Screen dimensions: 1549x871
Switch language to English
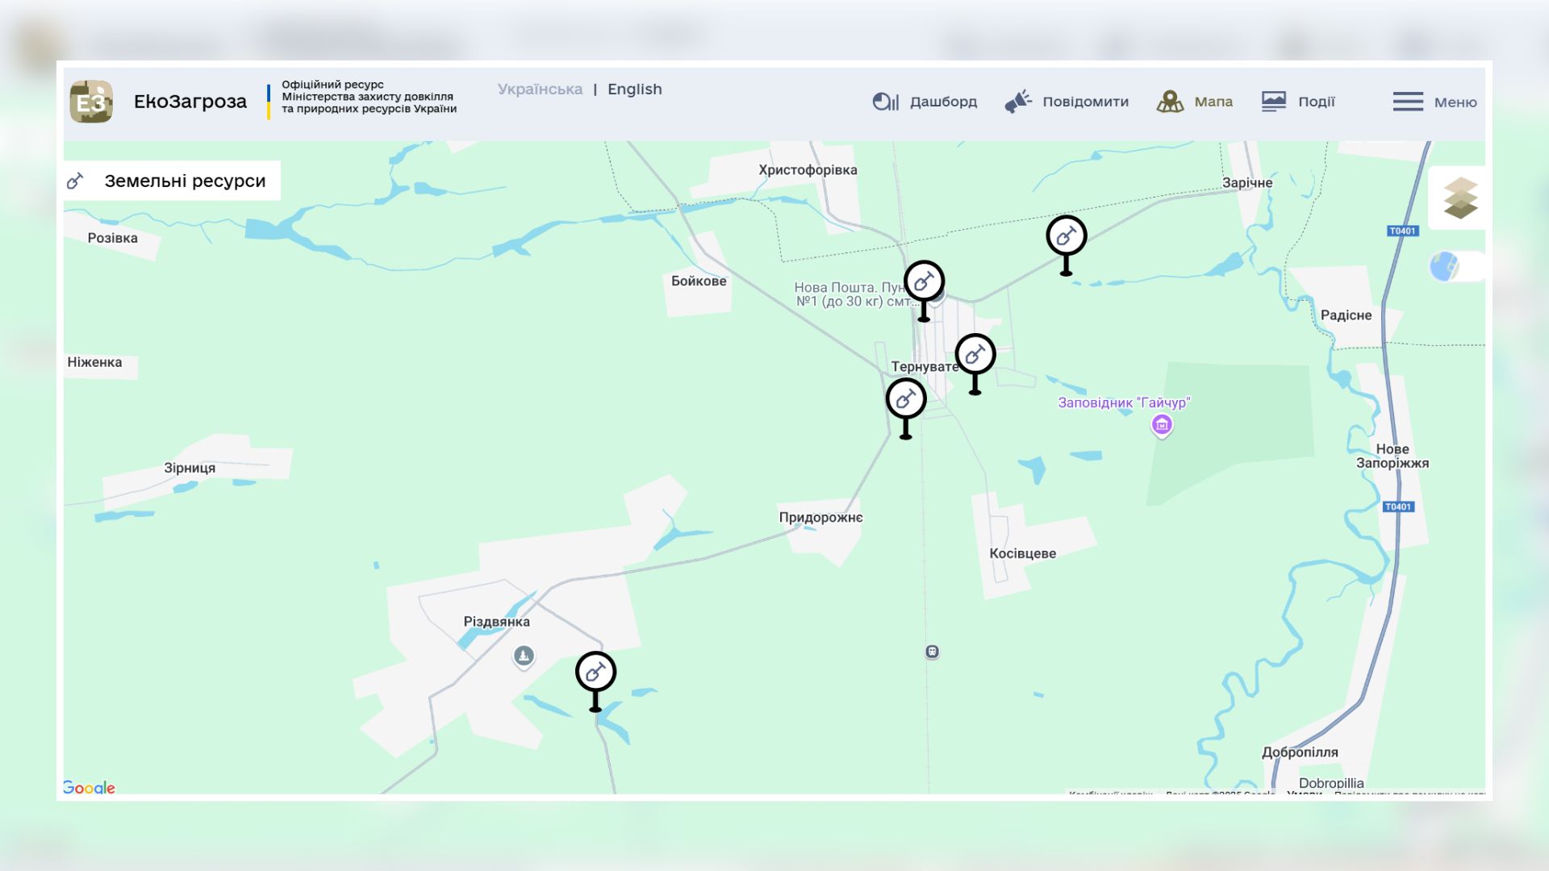pyautogui.click(x=634, y=90)
